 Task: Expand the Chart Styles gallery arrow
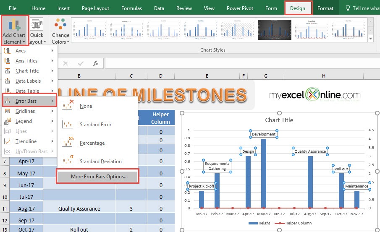(x=370, y=38)
